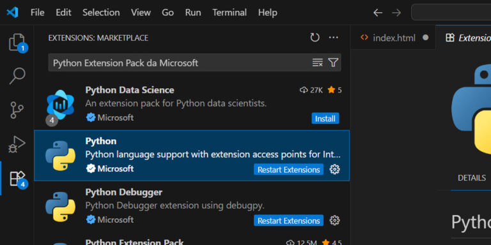Go forward with the right arrow
The width and height of the screenshot is (491, 245).
(396, 13)
